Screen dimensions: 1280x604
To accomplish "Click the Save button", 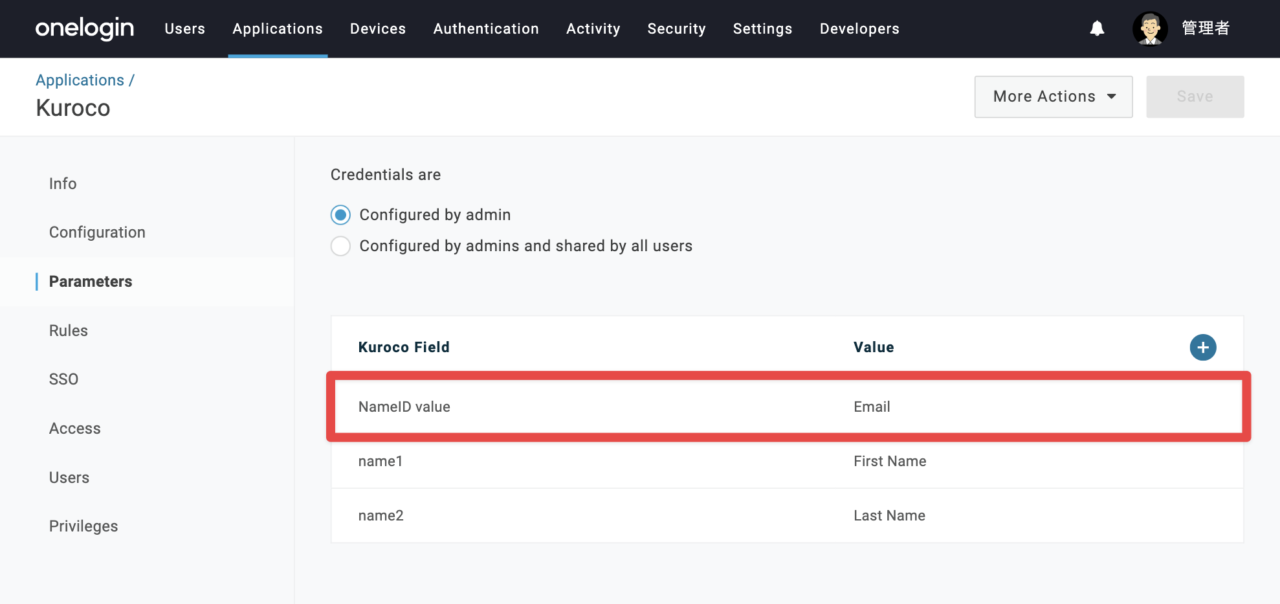I will coord(1195,96).
